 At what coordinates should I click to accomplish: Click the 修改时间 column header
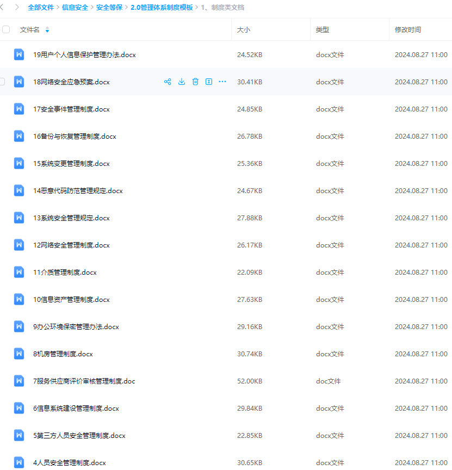408,29
